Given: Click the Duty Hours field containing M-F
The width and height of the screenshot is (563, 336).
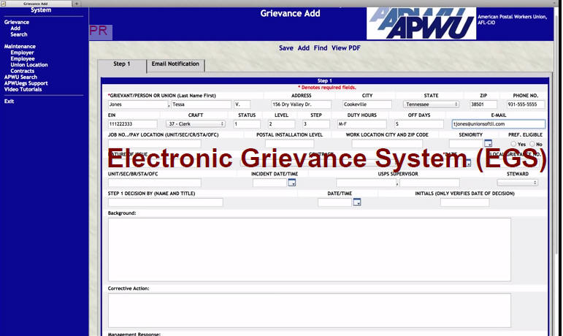Looking at the screenshot, I should coord(362,124).
